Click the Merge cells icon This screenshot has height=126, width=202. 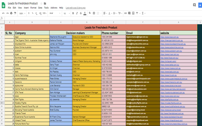tap(98, 13)
